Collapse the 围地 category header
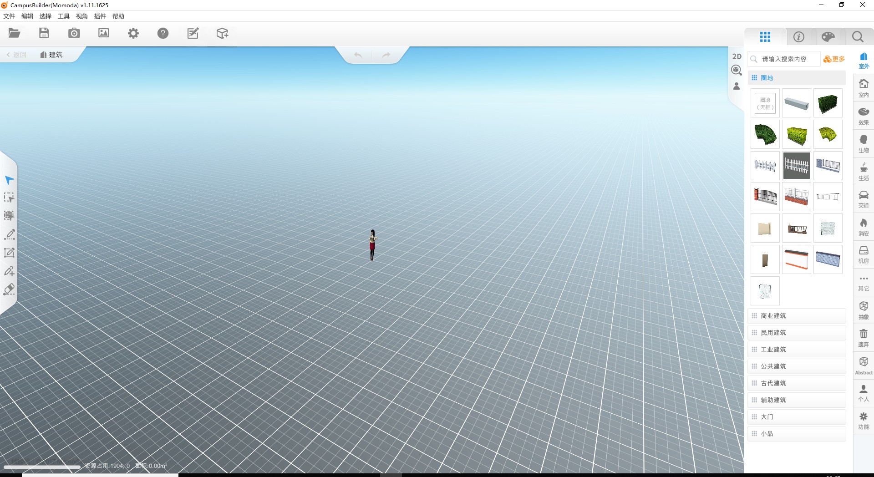This screenshot has width=874, height=477. [797, 78]
